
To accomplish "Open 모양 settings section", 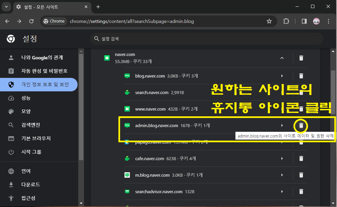I will (x=39, y=112).
